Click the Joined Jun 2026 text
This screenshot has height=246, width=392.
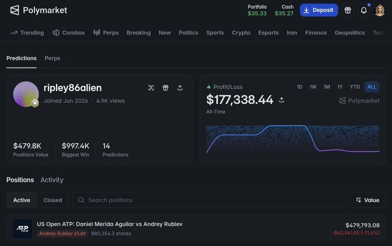(x=66, y=101)
